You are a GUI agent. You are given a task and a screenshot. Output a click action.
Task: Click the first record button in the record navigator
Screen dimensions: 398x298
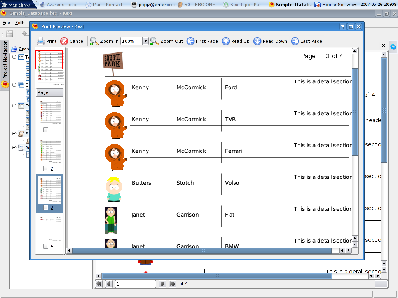coord(99,284)
